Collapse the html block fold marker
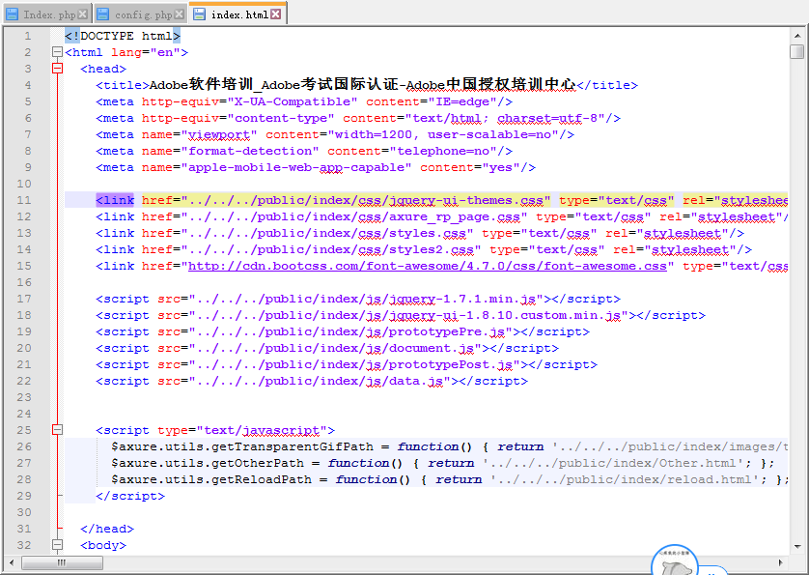This screenshot has width=809, height=575. [x=57, y=51]
